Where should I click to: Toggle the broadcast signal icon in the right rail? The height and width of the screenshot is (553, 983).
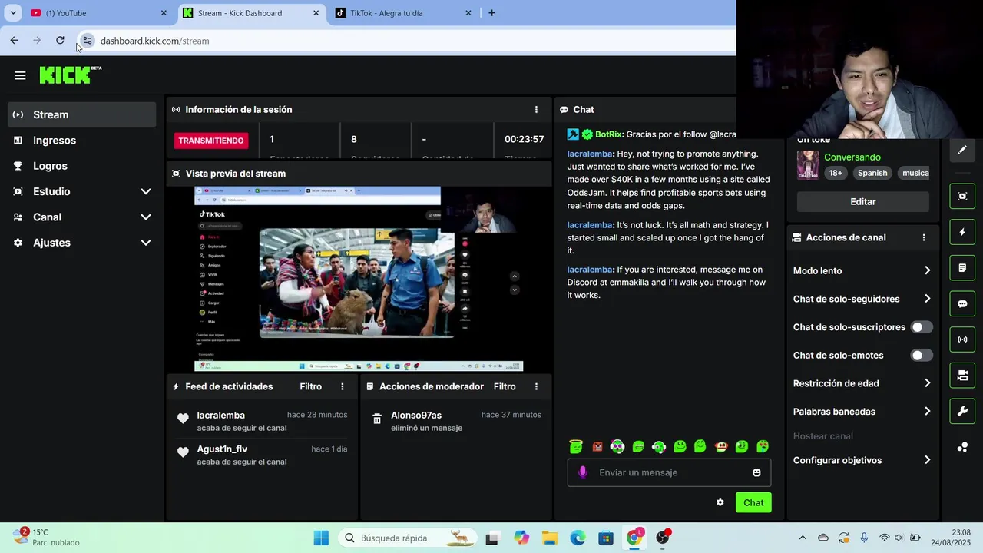click(x=962, y=339)
